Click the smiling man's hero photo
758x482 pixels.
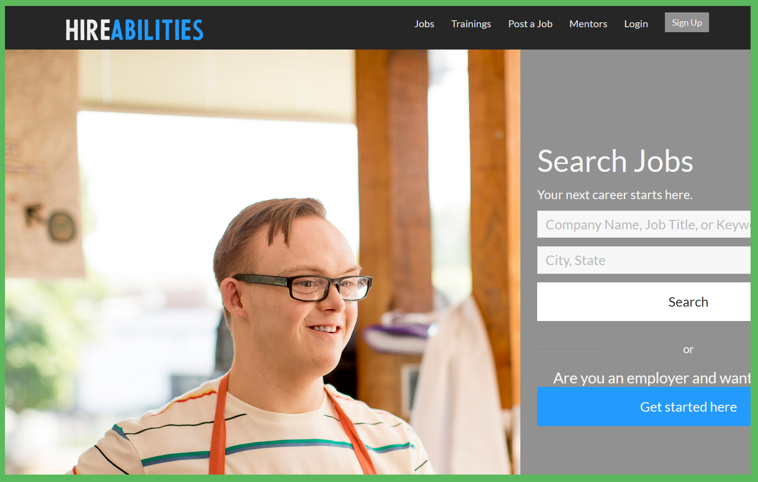pyautogui.click(x=262, y=262)
